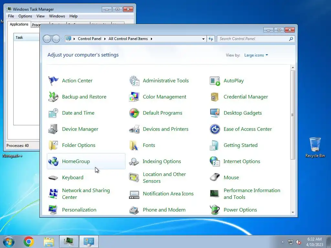Open the Date and Time calendar icon

[x=53, y=113]
